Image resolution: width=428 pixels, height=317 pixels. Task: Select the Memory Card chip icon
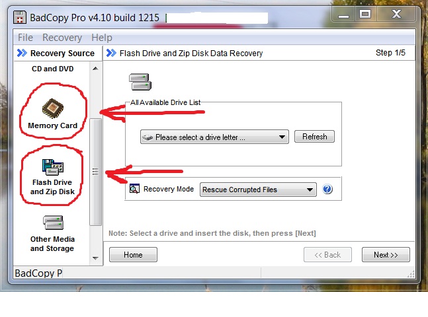[x=53, y=108]
